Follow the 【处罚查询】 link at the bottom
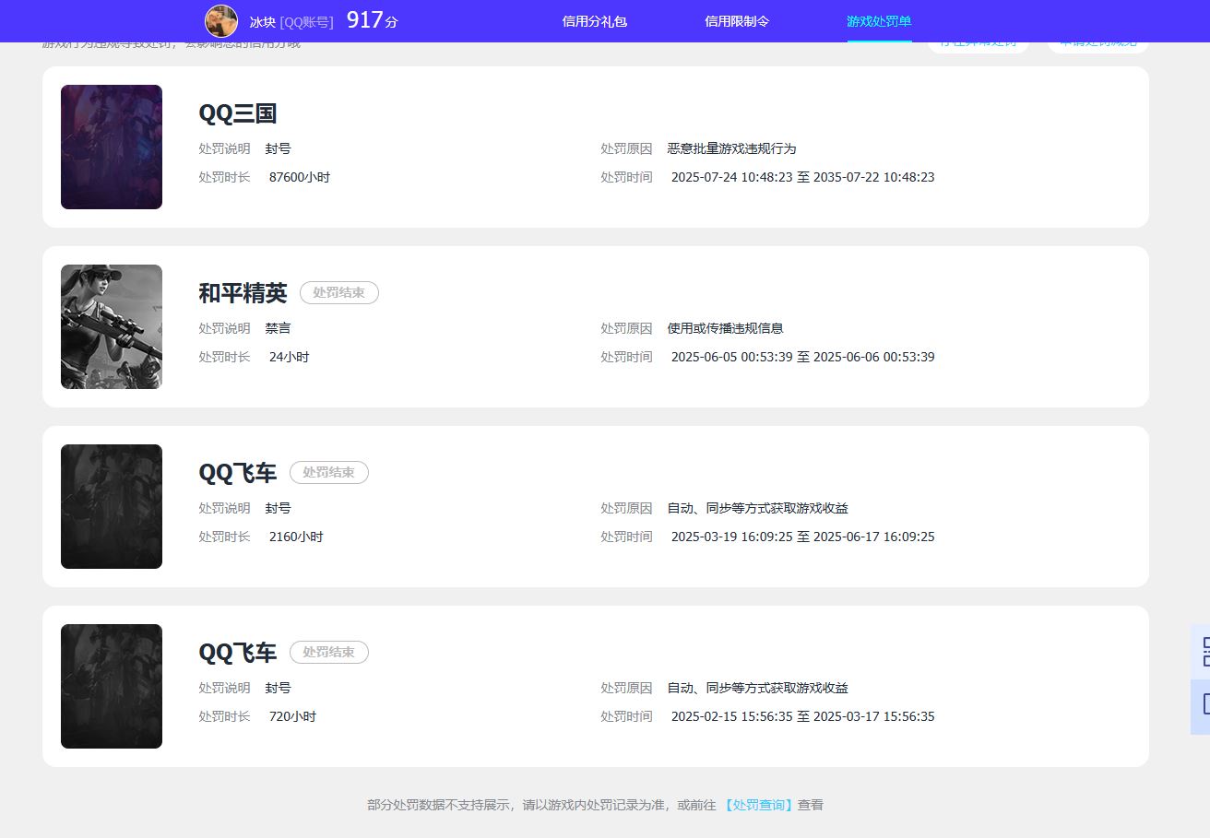Screen dimensions: 1210x838 (x=758, y=805)
